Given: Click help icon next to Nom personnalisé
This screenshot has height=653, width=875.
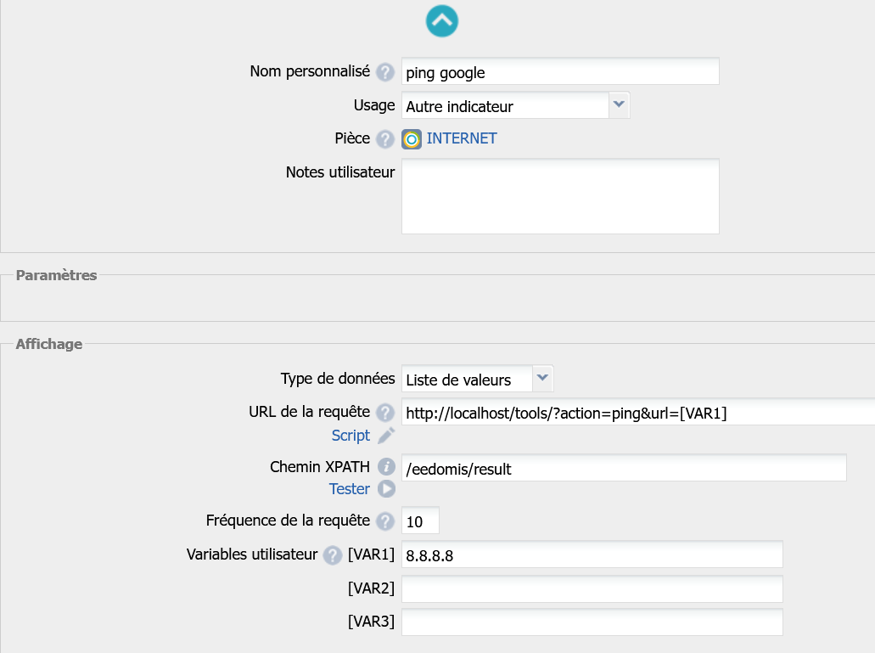Looking at the screenshot, I should point(385,72).
